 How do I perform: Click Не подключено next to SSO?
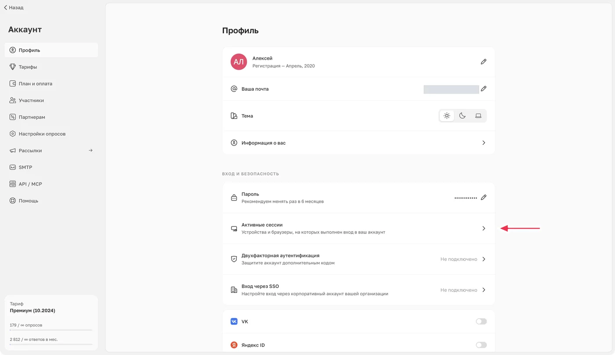pyautogui.click(x=459, y=290)
